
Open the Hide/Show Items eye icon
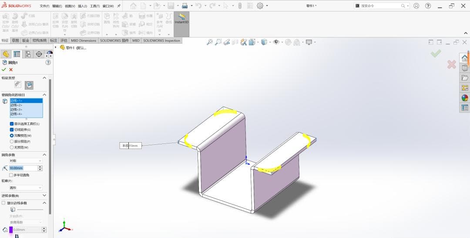coord(276,42)
